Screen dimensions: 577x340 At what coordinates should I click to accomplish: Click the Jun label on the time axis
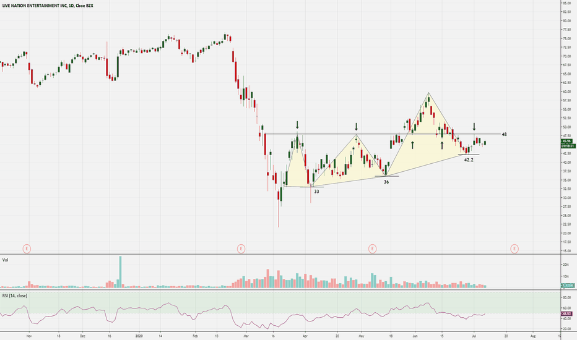click(x=415, y=336)
